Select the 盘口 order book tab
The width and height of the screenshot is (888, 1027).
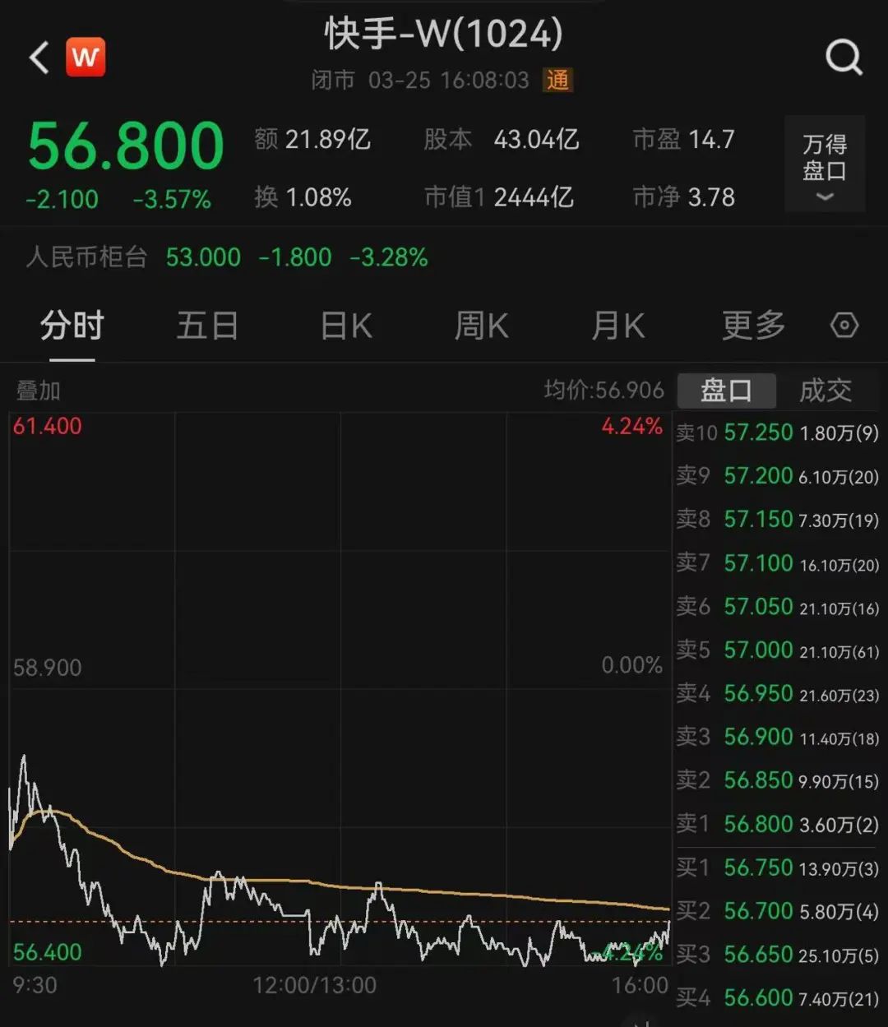point(726,391)
